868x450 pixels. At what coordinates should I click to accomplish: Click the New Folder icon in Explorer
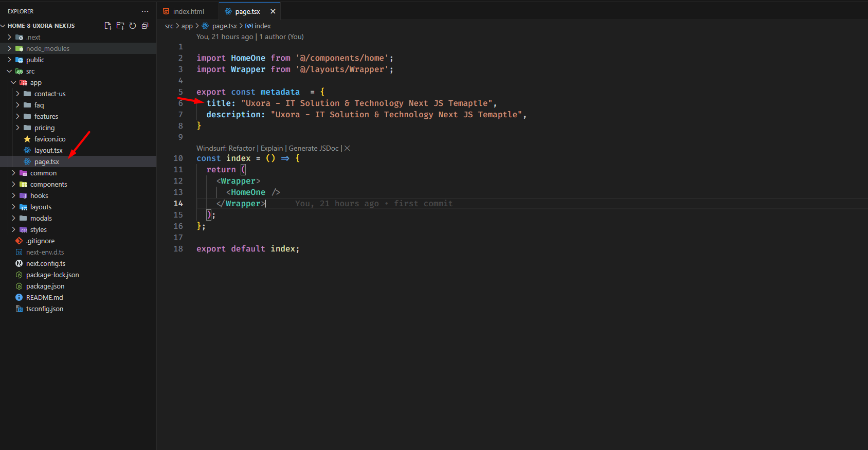[120, 26]
